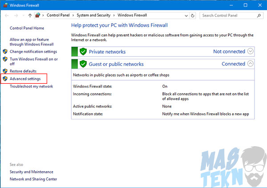Screen dimensions: 267x188
Task: Expand the address bar history dropdown
Action: click(x=186, y=16)
